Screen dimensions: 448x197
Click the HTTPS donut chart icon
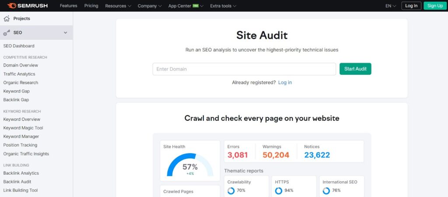[279, 191]
